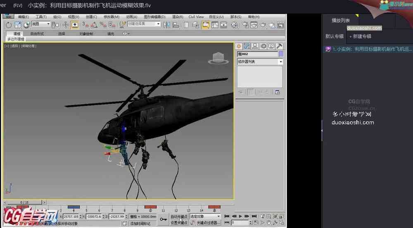Click the Spinner Snap toggle icon
Image resolution: width=413 pixels, height=228 pixels.
[x=112, y=25]
